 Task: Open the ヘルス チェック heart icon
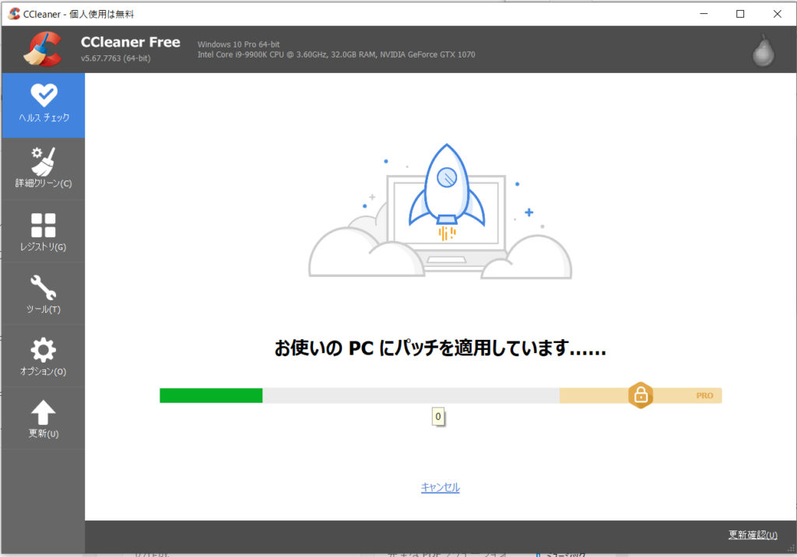coord(44,96)
